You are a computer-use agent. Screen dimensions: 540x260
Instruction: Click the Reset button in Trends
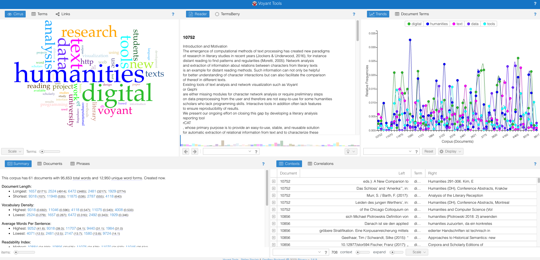click(428, 151)
